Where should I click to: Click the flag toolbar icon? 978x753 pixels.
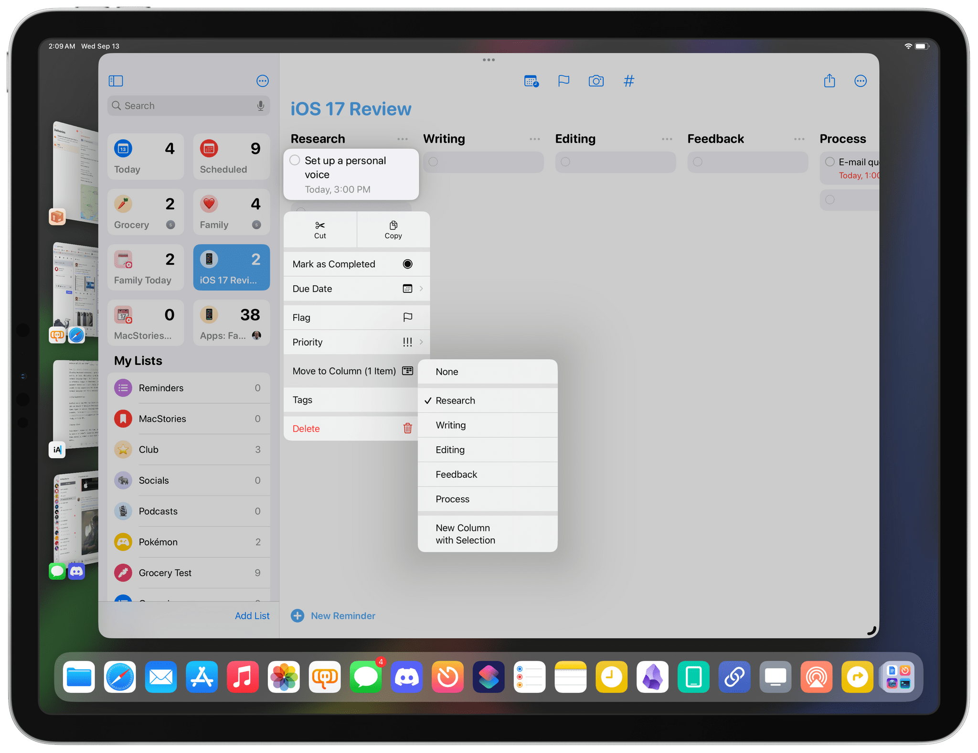[563, 81]
